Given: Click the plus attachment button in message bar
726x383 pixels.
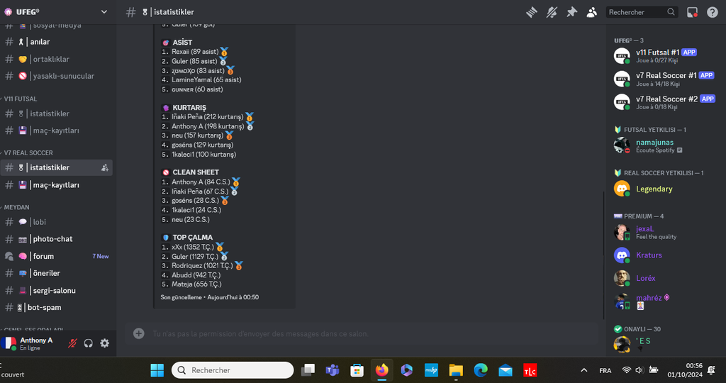Looking at the screenshot, I should [x=138, y=333].
